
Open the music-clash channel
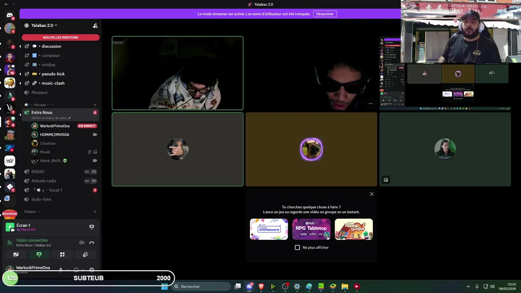click(x=61, y=83)
